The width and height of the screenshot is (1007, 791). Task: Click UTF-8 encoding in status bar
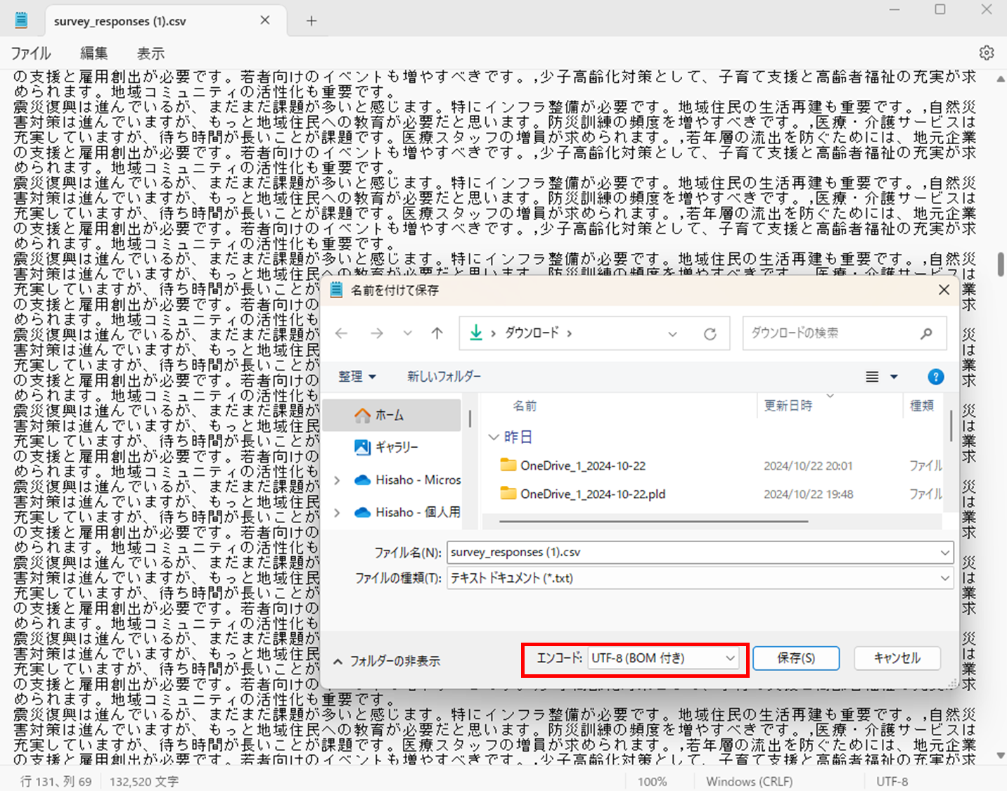892,782
